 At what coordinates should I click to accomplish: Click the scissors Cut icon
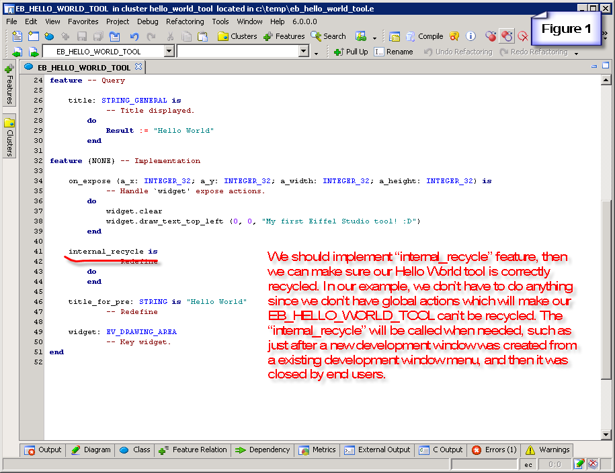point(170,36)
